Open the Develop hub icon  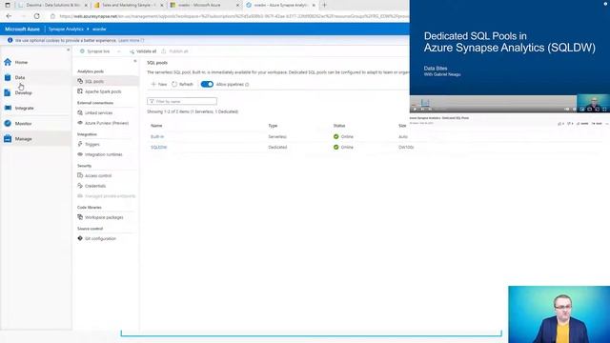[8, 92]
